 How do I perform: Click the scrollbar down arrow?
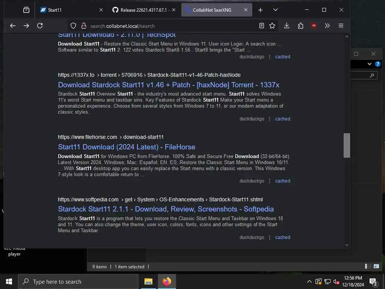pos(347,245)
